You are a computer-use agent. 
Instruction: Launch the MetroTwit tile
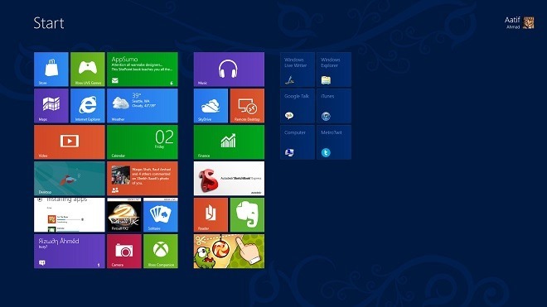(x=334, y=142)
